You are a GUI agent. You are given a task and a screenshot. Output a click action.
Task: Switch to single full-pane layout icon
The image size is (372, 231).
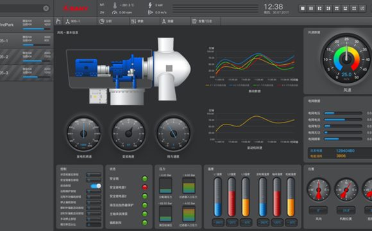pos(303,8)
